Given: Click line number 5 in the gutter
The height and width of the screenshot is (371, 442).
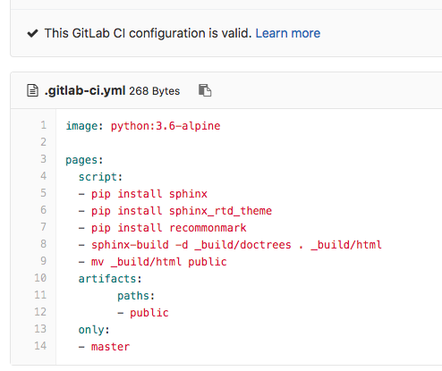Looking at the screenshot, I should pyautogui.click(x=44, y=193).
